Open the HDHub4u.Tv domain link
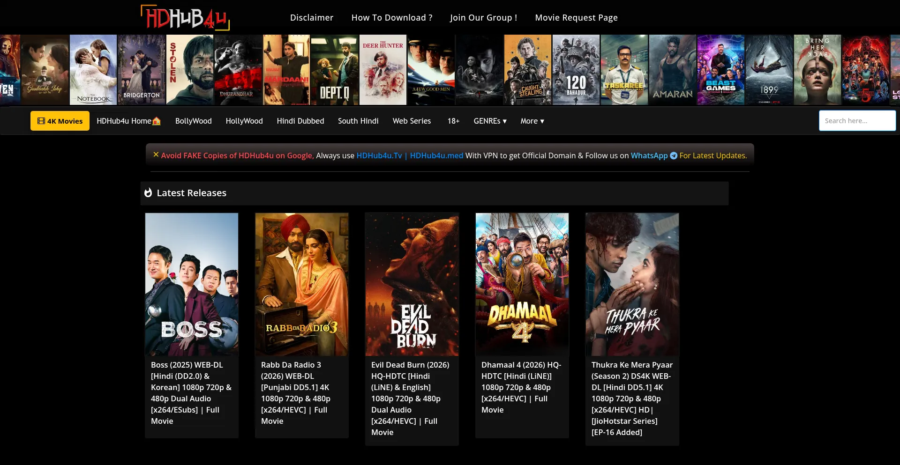The height and width of the screenshot is (465, 900). [x=379, y=155]
